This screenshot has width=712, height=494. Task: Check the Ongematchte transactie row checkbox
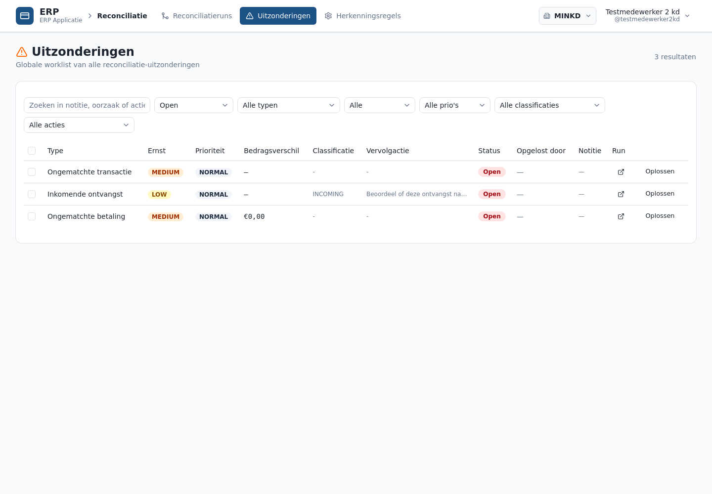point(32,172)
